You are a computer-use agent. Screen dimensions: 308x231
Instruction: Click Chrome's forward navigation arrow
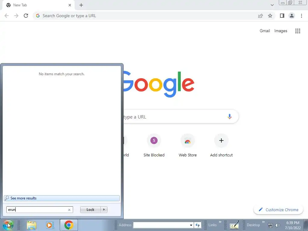click(16, 16)
